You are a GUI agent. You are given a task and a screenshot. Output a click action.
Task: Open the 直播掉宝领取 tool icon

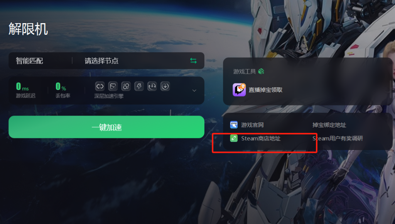click(x=239, y=90)
